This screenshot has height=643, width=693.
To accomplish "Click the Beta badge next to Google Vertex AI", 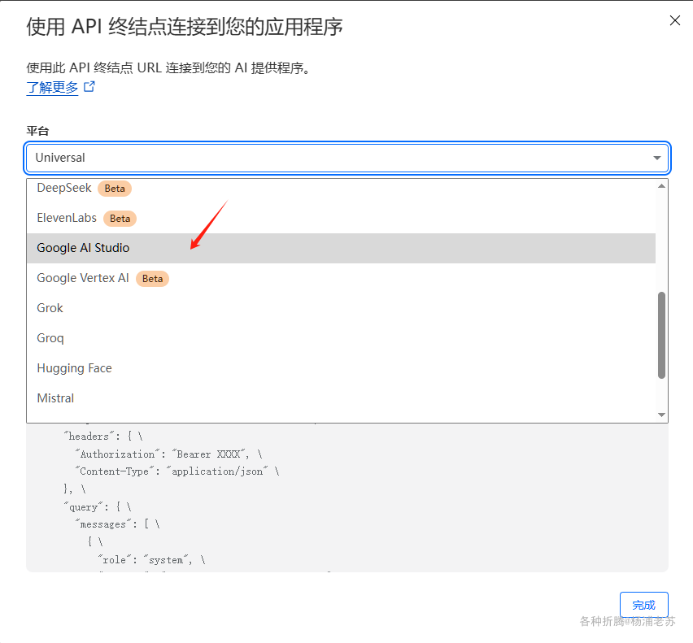I will coord(152,279).
